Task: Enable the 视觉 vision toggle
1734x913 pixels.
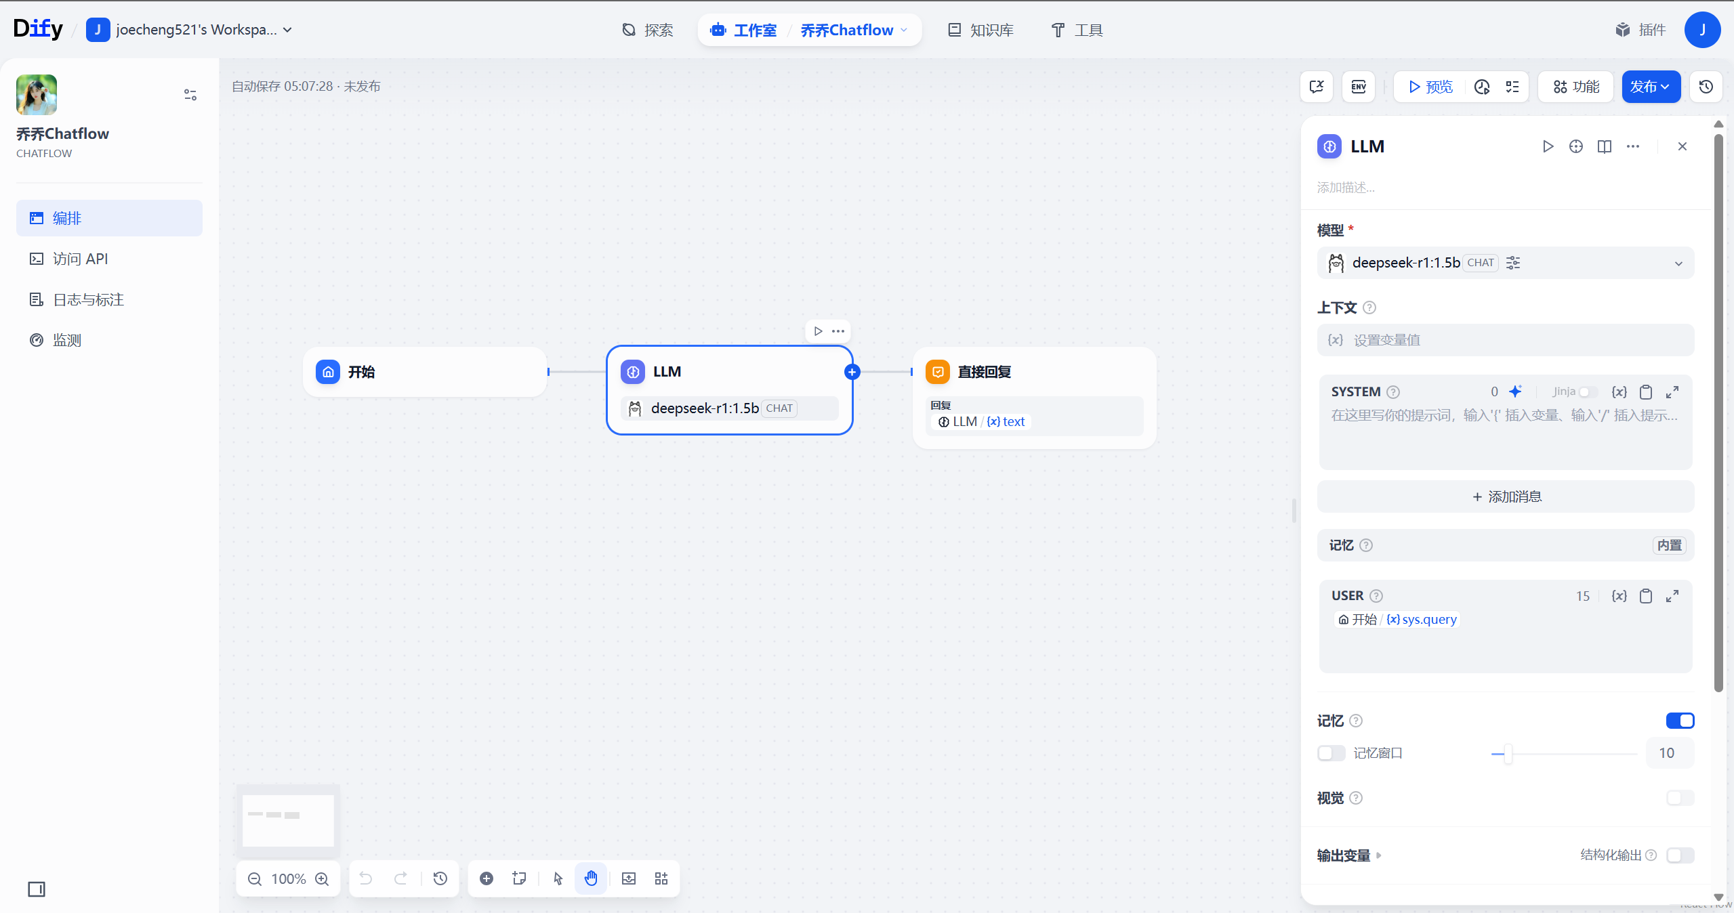Action: pos(1680,798)
